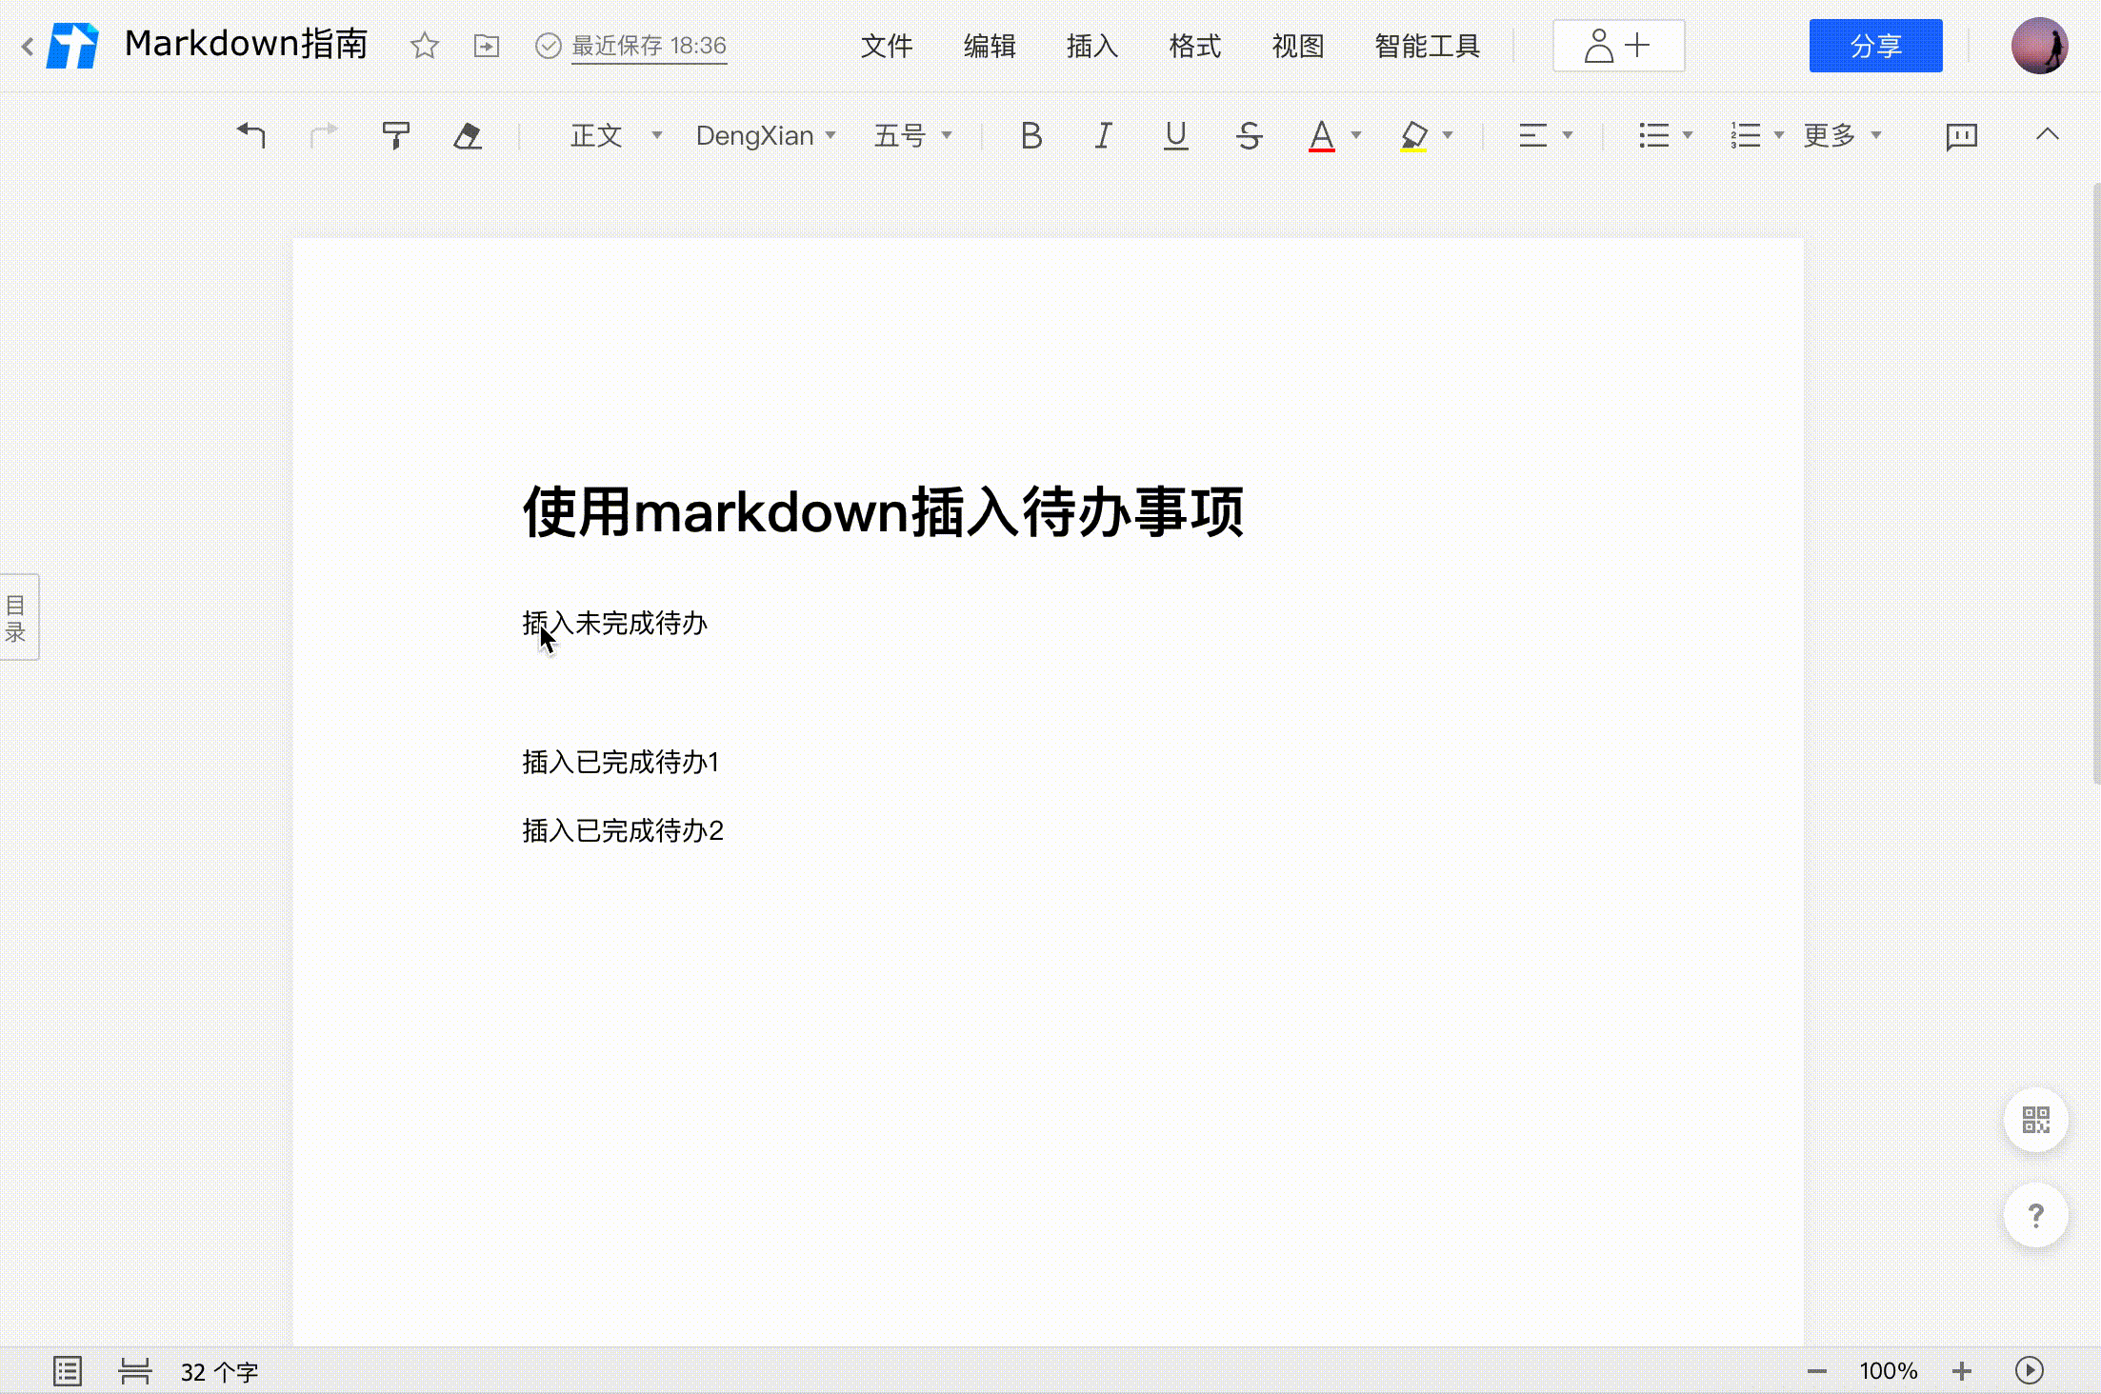Open the comments icon at toolbar right
Image resolution: width=2101 pixels, height=1394 pixels.
[1960, 135]
